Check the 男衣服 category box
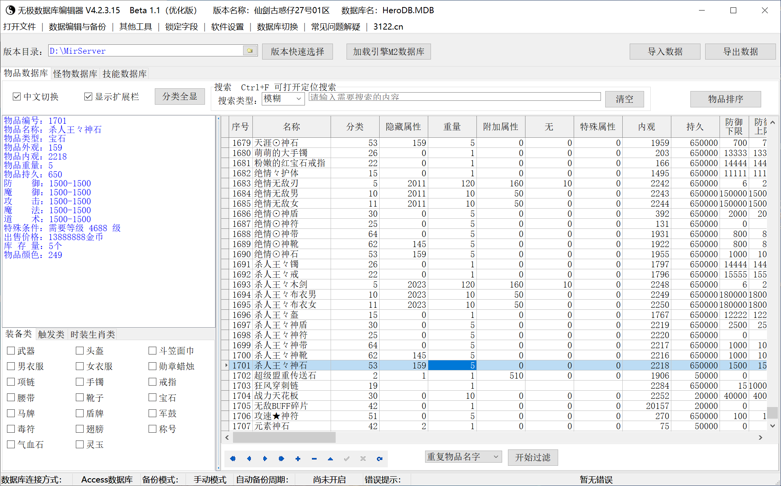The image size is (781, 486). pos(11,366)
